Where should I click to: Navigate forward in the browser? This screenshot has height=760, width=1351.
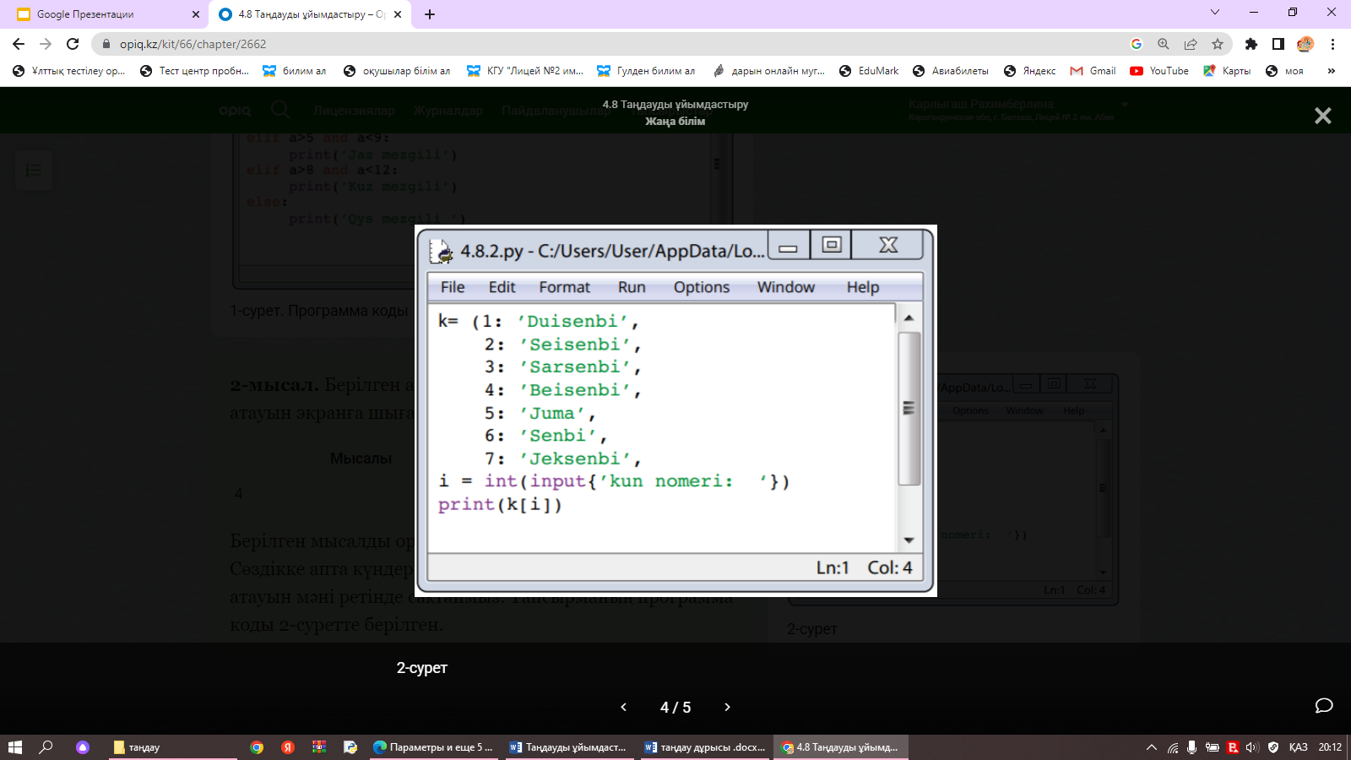tap(46, 44)
